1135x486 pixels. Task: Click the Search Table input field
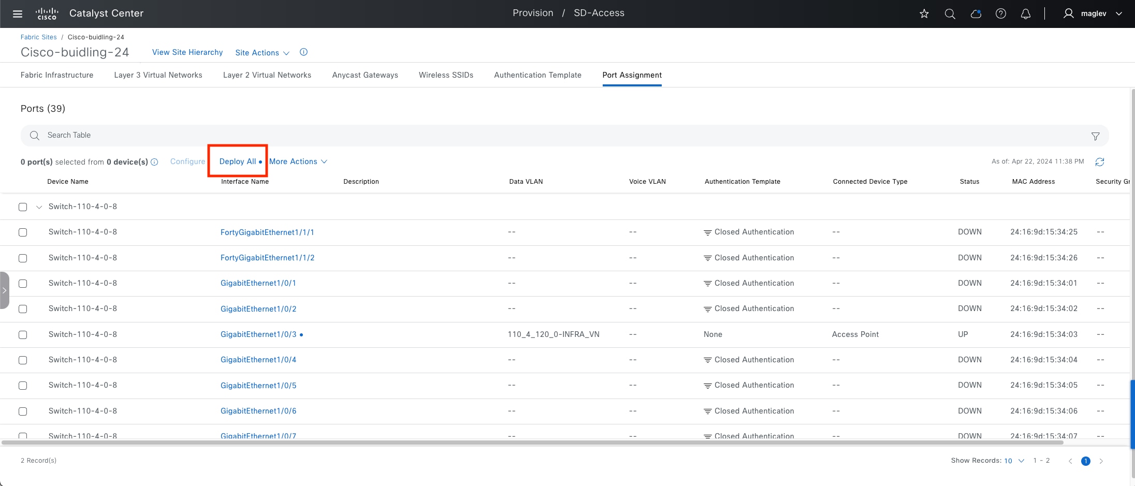tap(311, 136)
